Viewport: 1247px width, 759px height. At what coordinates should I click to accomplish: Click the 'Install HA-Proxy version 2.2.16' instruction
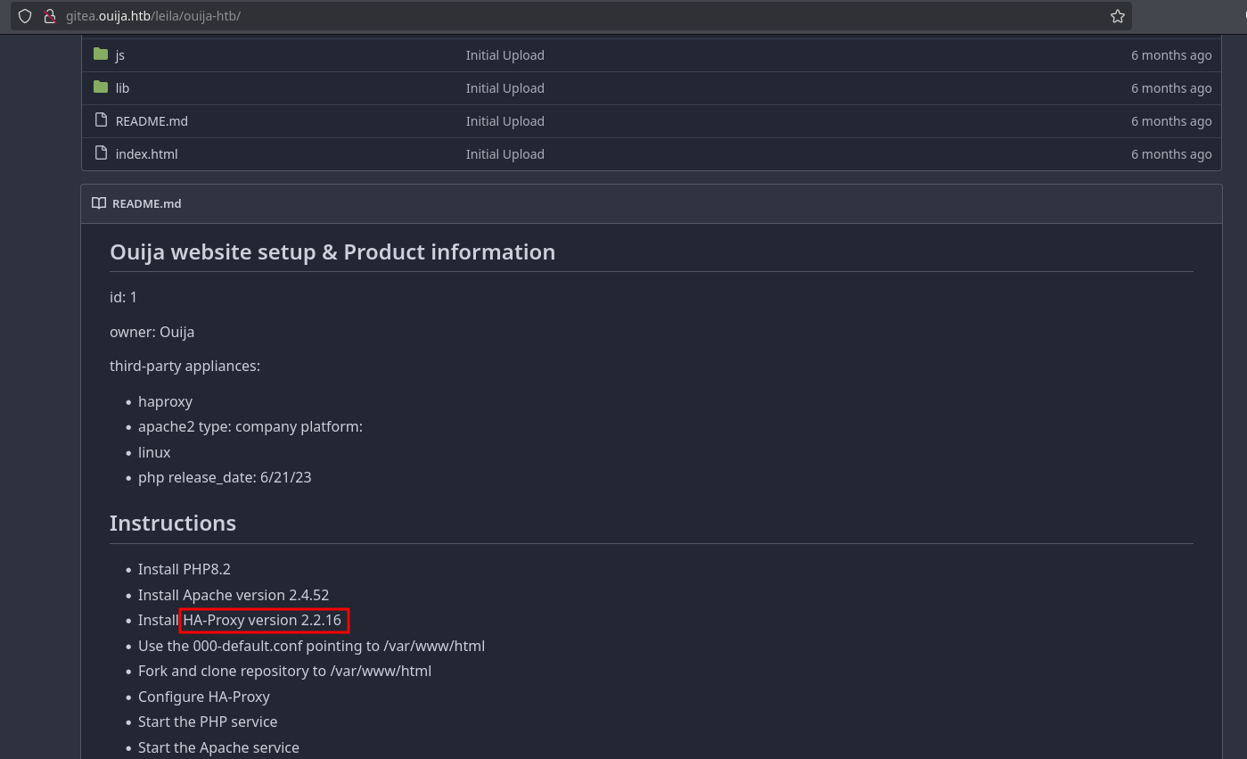[x=240, y=620]
